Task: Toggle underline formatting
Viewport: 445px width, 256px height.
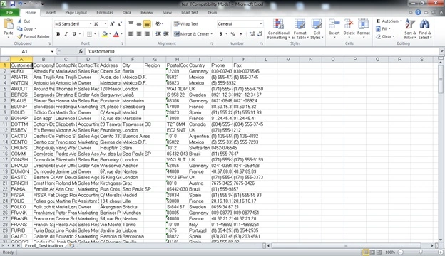Action: point(74,34)
